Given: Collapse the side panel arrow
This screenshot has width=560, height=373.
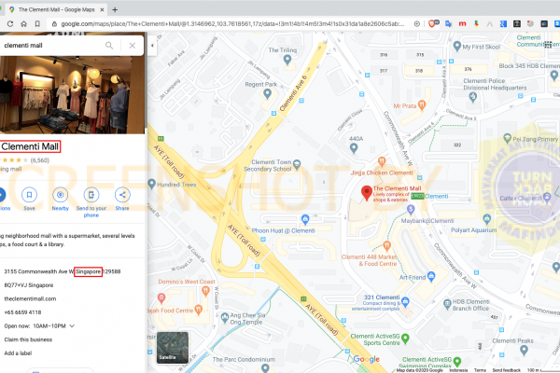Looking at the screenshot, I should click(152, 46).
